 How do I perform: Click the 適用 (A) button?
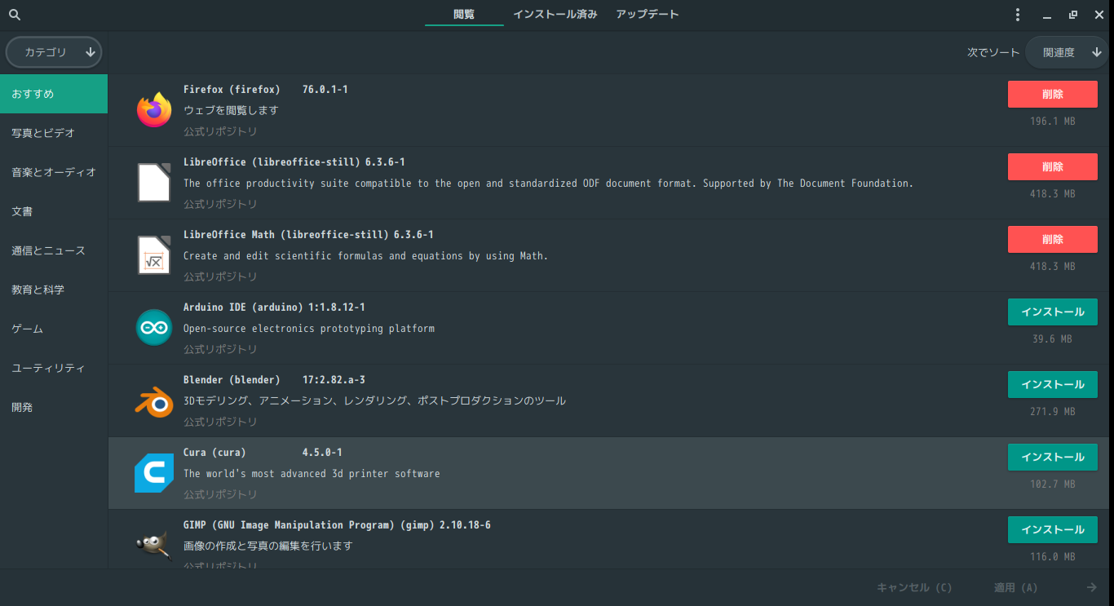tap(1016, 587)
